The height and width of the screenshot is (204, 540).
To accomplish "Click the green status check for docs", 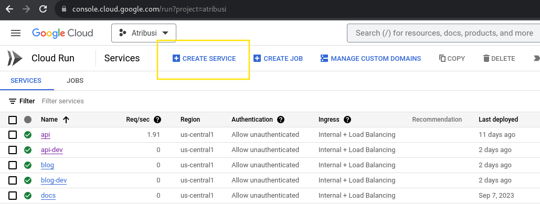I will [x=28, y=196].
